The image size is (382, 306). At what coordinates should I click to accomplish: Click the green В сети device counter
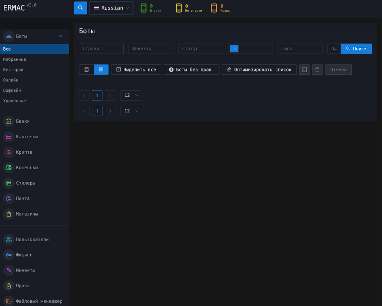coord(151,8)
